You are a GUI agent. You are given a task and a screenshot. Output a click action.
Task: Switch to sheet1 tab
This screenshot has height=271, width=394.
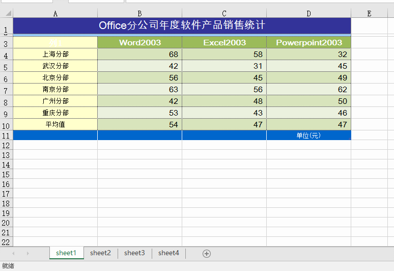(66, 253)
